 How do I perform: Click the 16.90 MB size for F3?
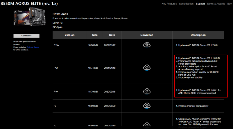coord(93,106)
